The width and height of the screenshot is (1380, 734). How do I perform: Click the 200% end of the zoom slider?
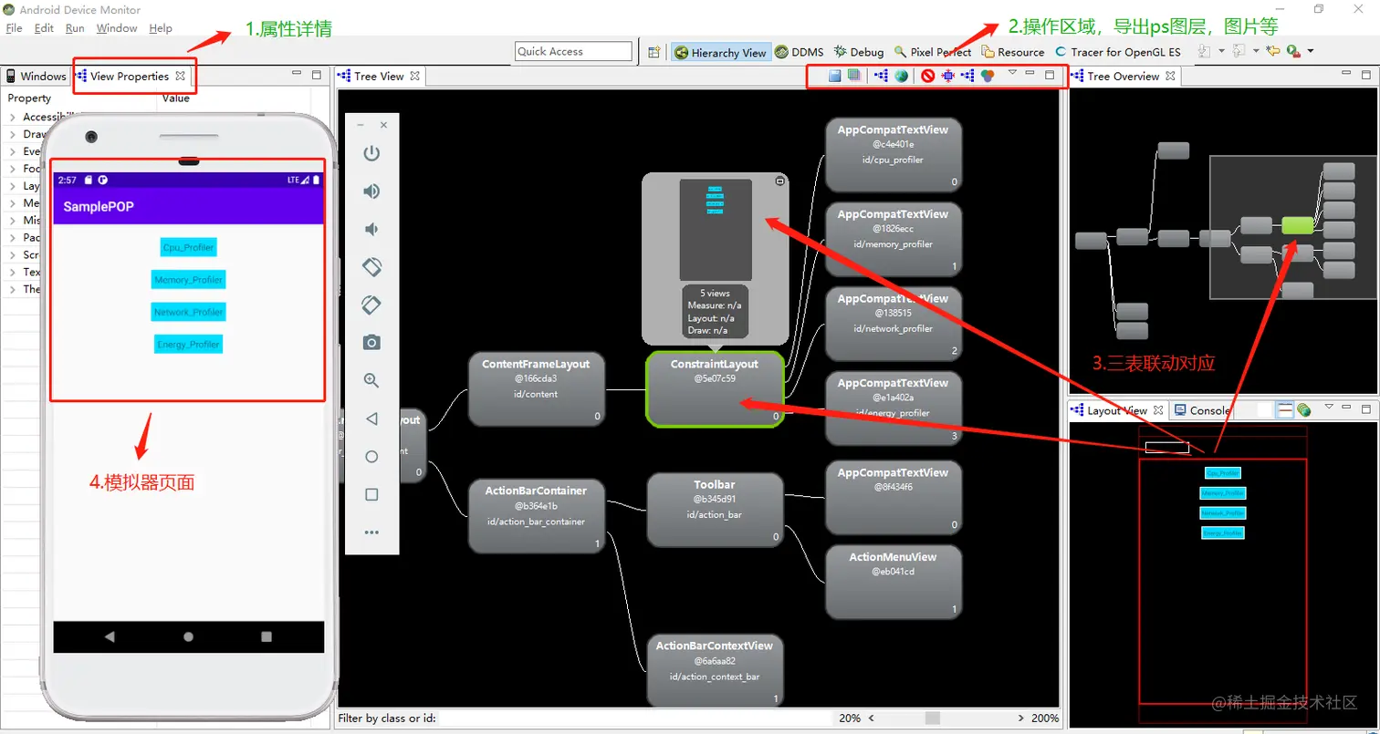[x=1047, y=718]
